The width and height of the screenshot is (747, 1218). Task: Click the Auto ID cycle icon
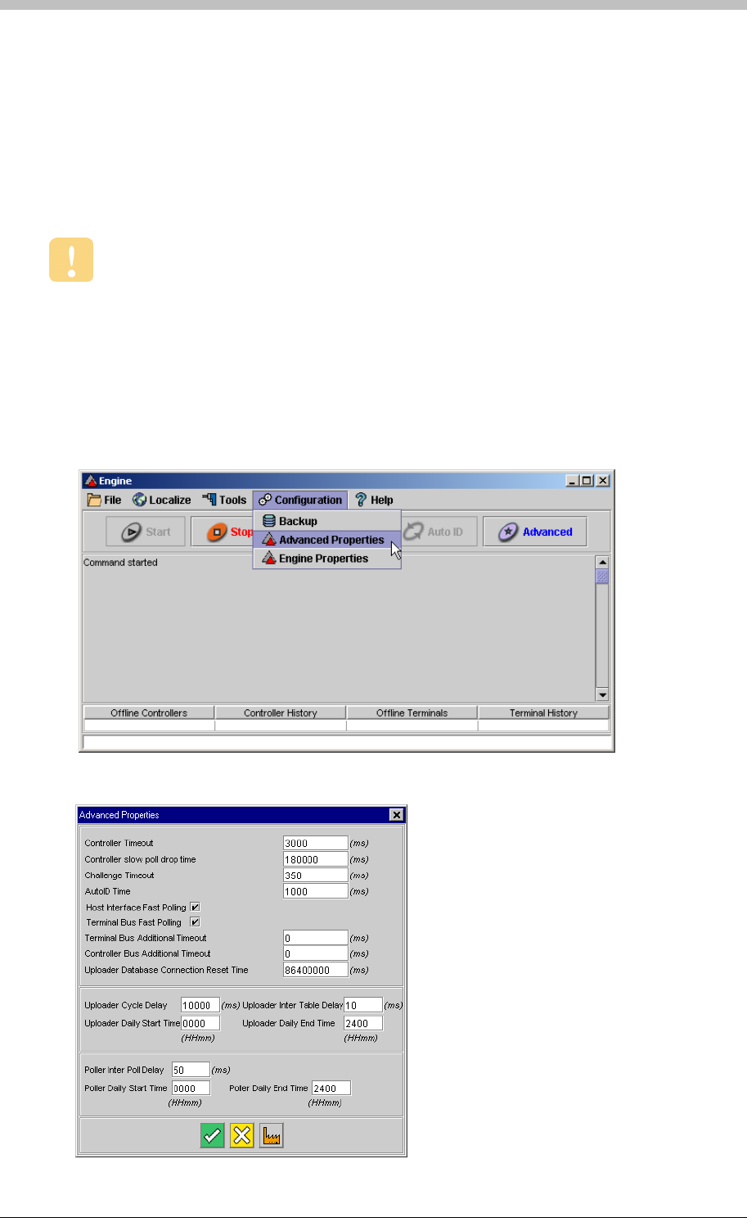(x=413, y=532)
